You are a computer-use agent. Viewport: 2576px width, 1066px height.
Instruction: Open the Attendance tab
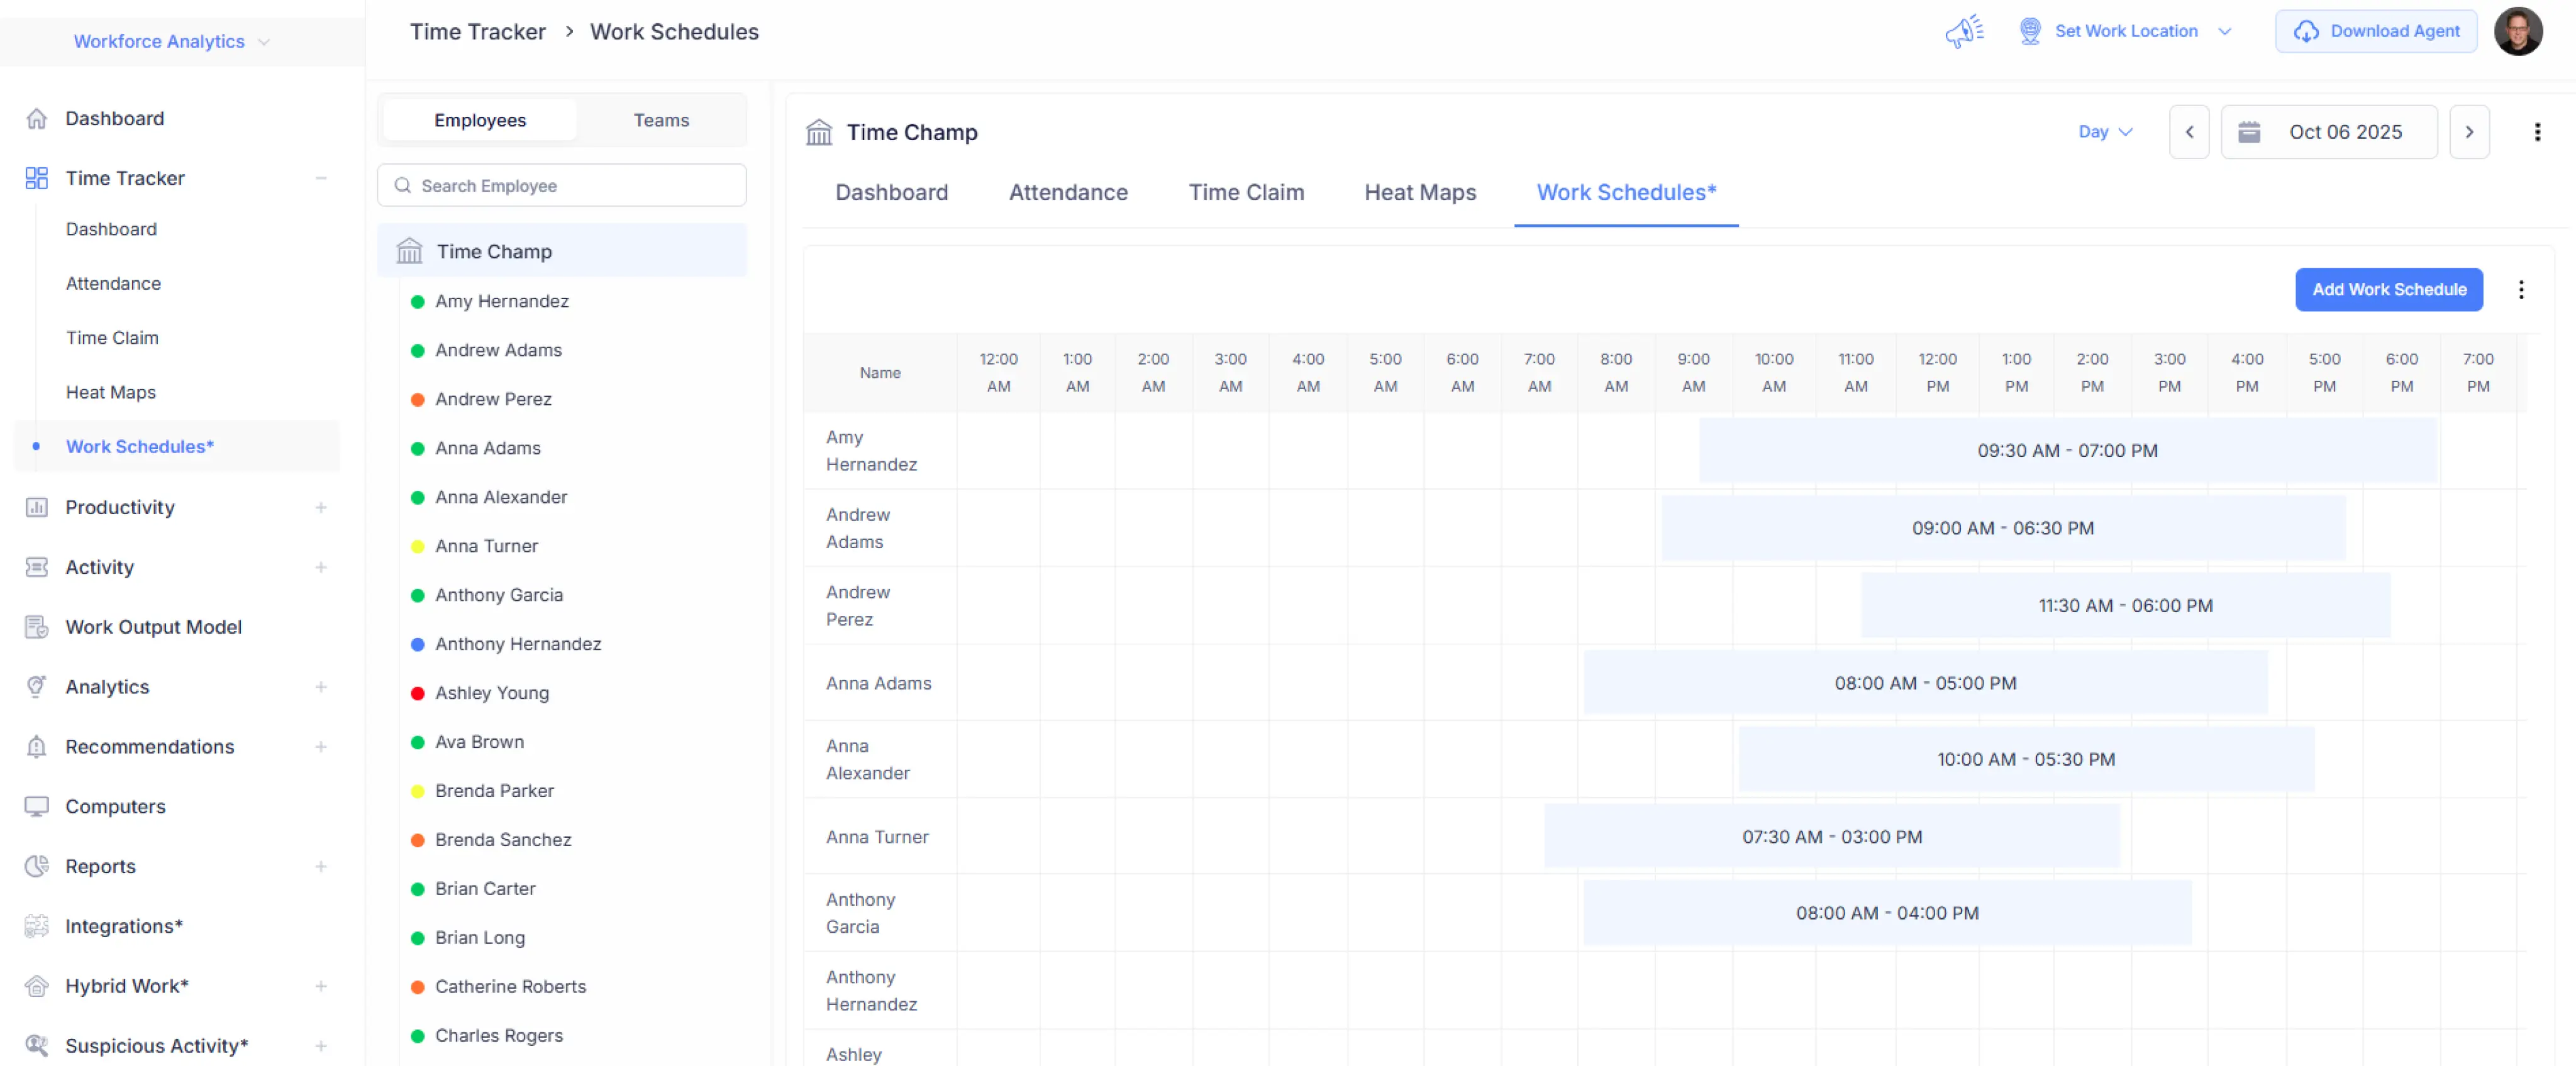(x=1067, y=192)
